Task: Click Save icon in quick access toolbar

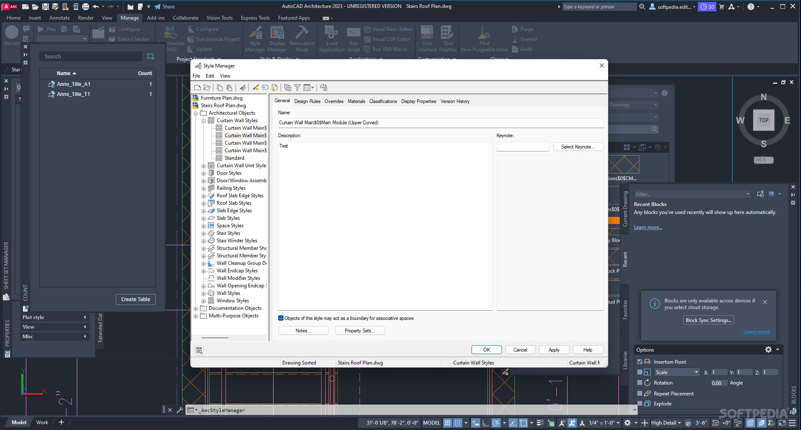Action: pyautogui.click(x=45, y=6)
